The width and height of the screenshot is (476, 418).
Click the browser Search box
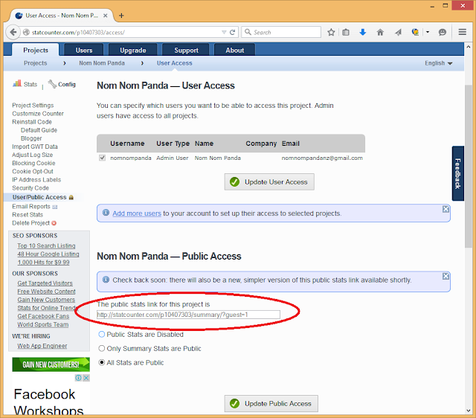281,32
